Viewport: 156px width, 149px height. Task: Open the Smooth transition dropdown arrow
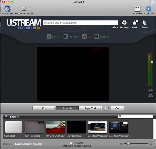click(x=77, y=109)
